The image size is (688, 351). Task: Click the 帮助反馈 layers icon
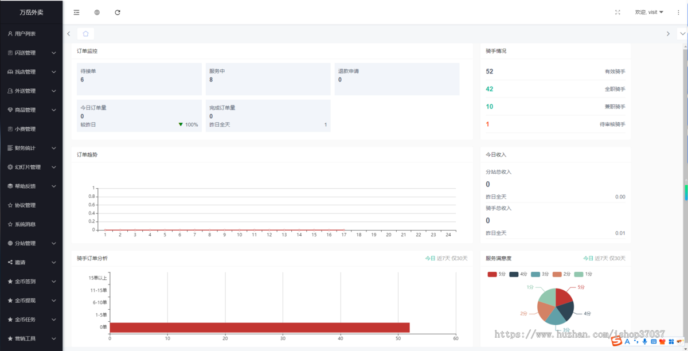click(10, 186)
